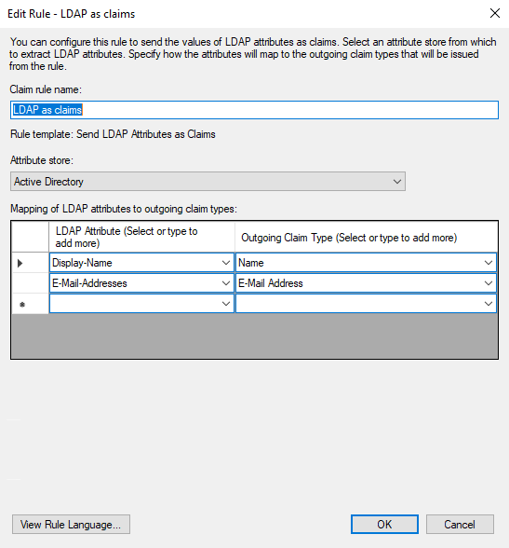Expand the empty outgoing claim type dropdown
509x548 pixels.
(489, 304)
